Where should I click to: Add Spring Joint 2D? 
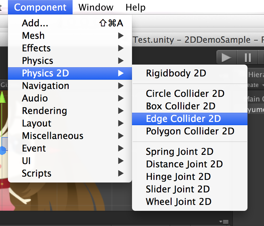(x=180, y=152)
